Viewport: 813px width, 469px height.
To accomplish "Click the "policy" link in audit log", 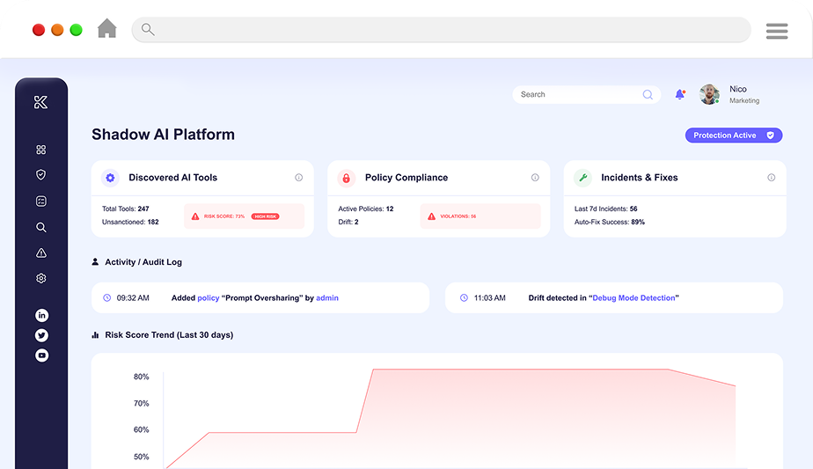I will click(209, 298).
